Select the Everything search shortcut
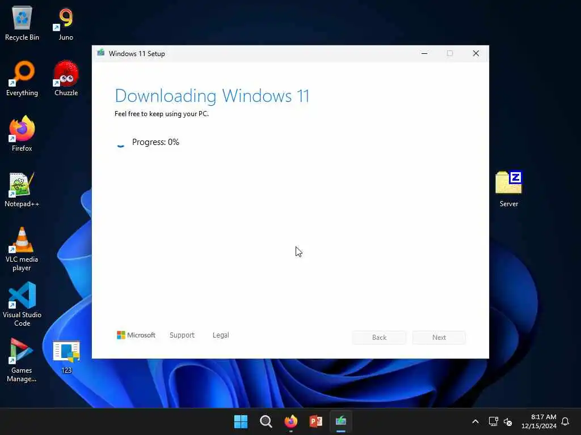This screenshot has width=581, height=435. tap(22, 78)
